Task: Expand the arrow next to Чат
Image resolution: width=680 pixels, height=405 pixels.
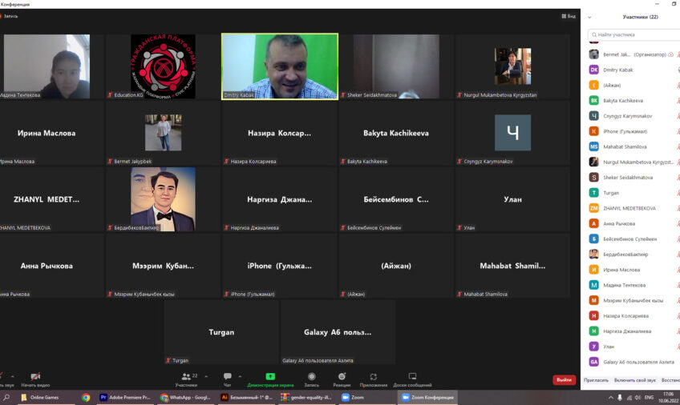Action: coord(240,375)
